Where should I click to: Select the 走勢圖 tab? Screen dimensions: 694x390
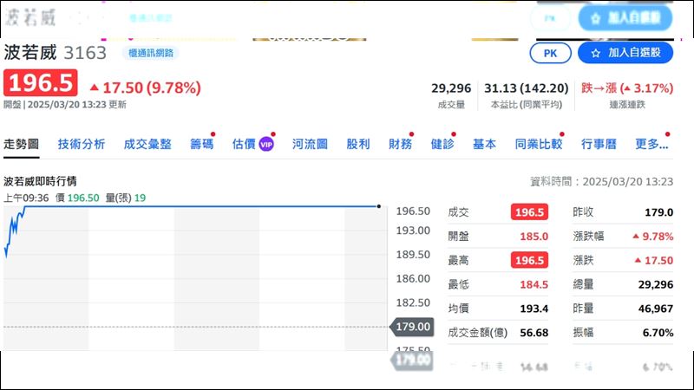pos(21,144)
